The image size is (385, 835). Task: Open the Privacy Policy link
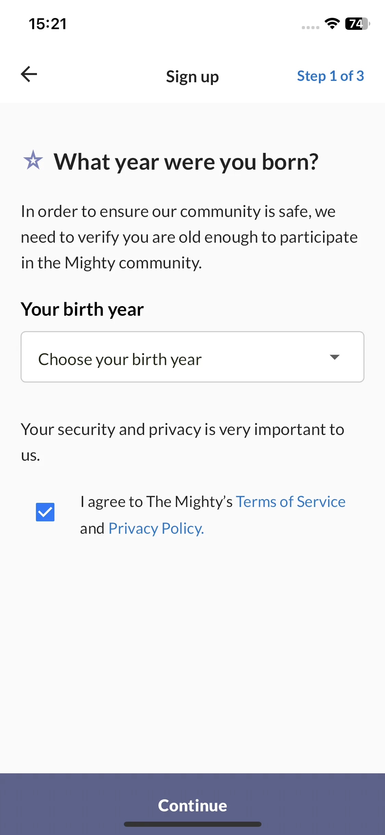(x=156, y=528)
